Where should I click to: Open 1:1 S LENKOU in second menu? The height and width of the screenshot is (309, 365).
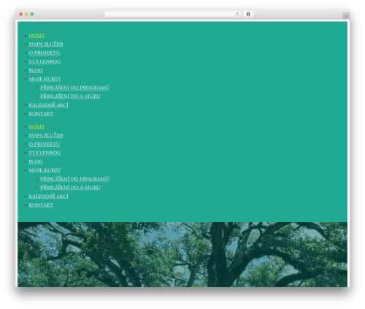45,153
